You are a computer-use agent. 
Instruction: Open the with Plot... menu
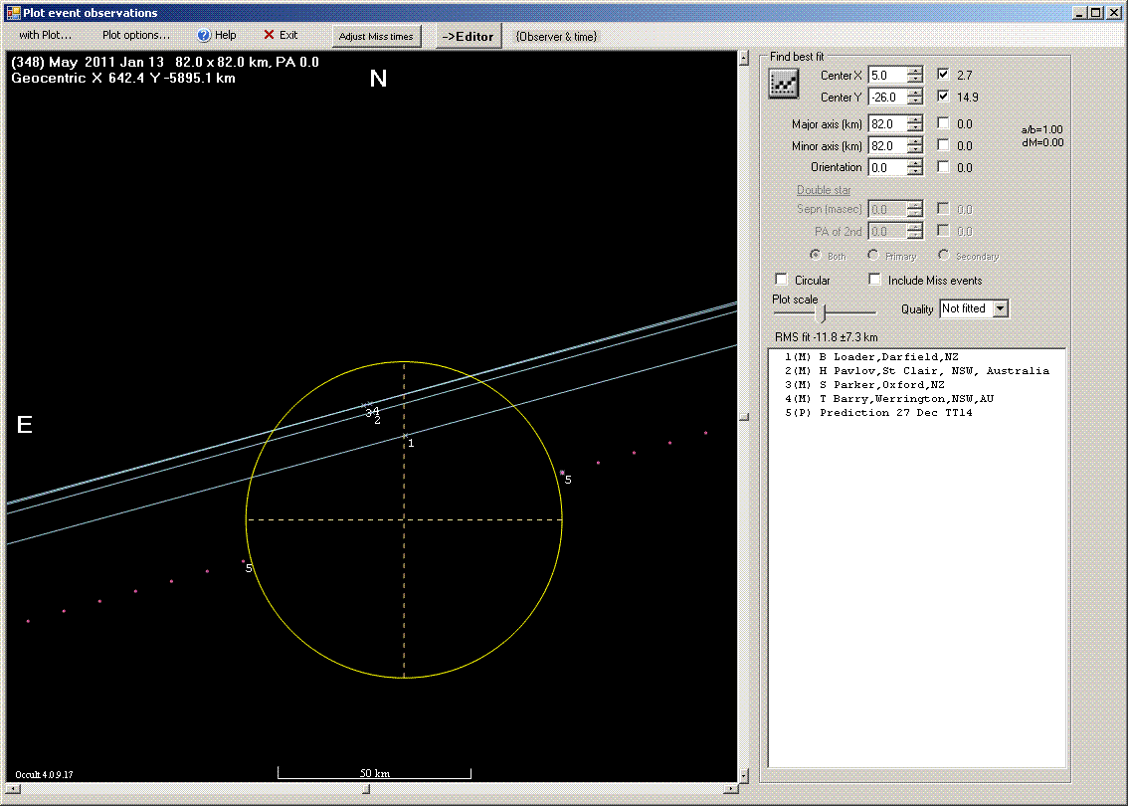[46, 35]
